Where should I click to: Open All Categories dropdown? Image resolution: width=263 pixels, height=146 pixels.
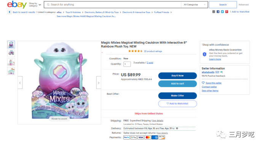pyautogui.click(x=194, y=5)
